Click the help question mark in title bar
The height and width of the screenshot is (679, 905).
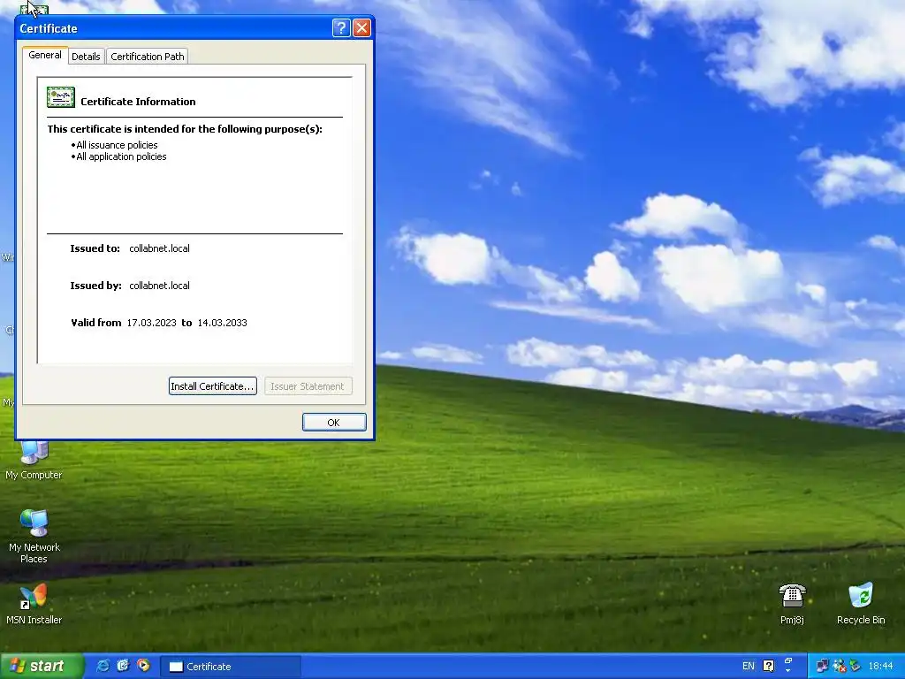point(341,27)
